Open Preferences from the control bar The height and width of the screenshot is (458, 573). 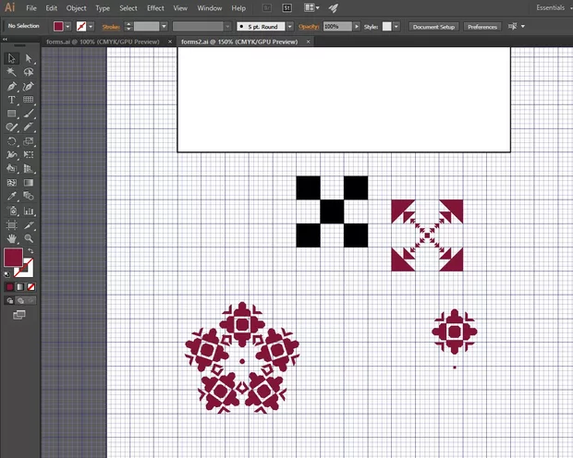(482, 27)
